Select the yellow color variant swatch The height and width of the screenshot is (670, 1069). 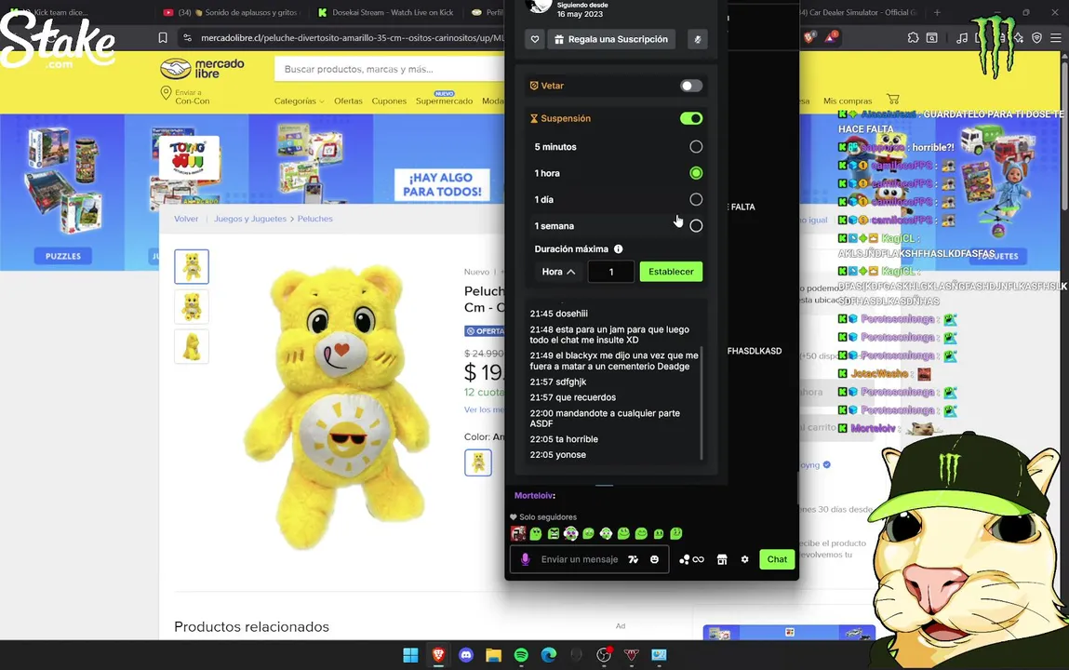point(478,462)
